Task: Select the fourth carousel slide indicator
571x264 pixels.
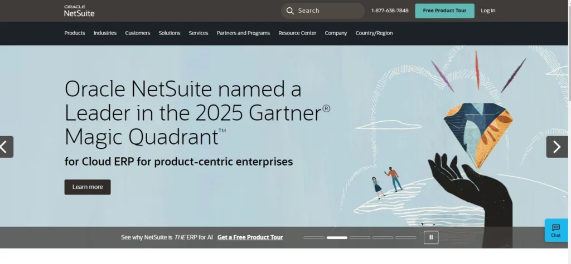Action: click(383, 238)
